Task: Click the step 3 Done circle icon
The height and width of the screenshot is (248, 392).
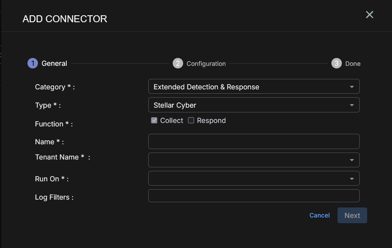Action: 336,63
